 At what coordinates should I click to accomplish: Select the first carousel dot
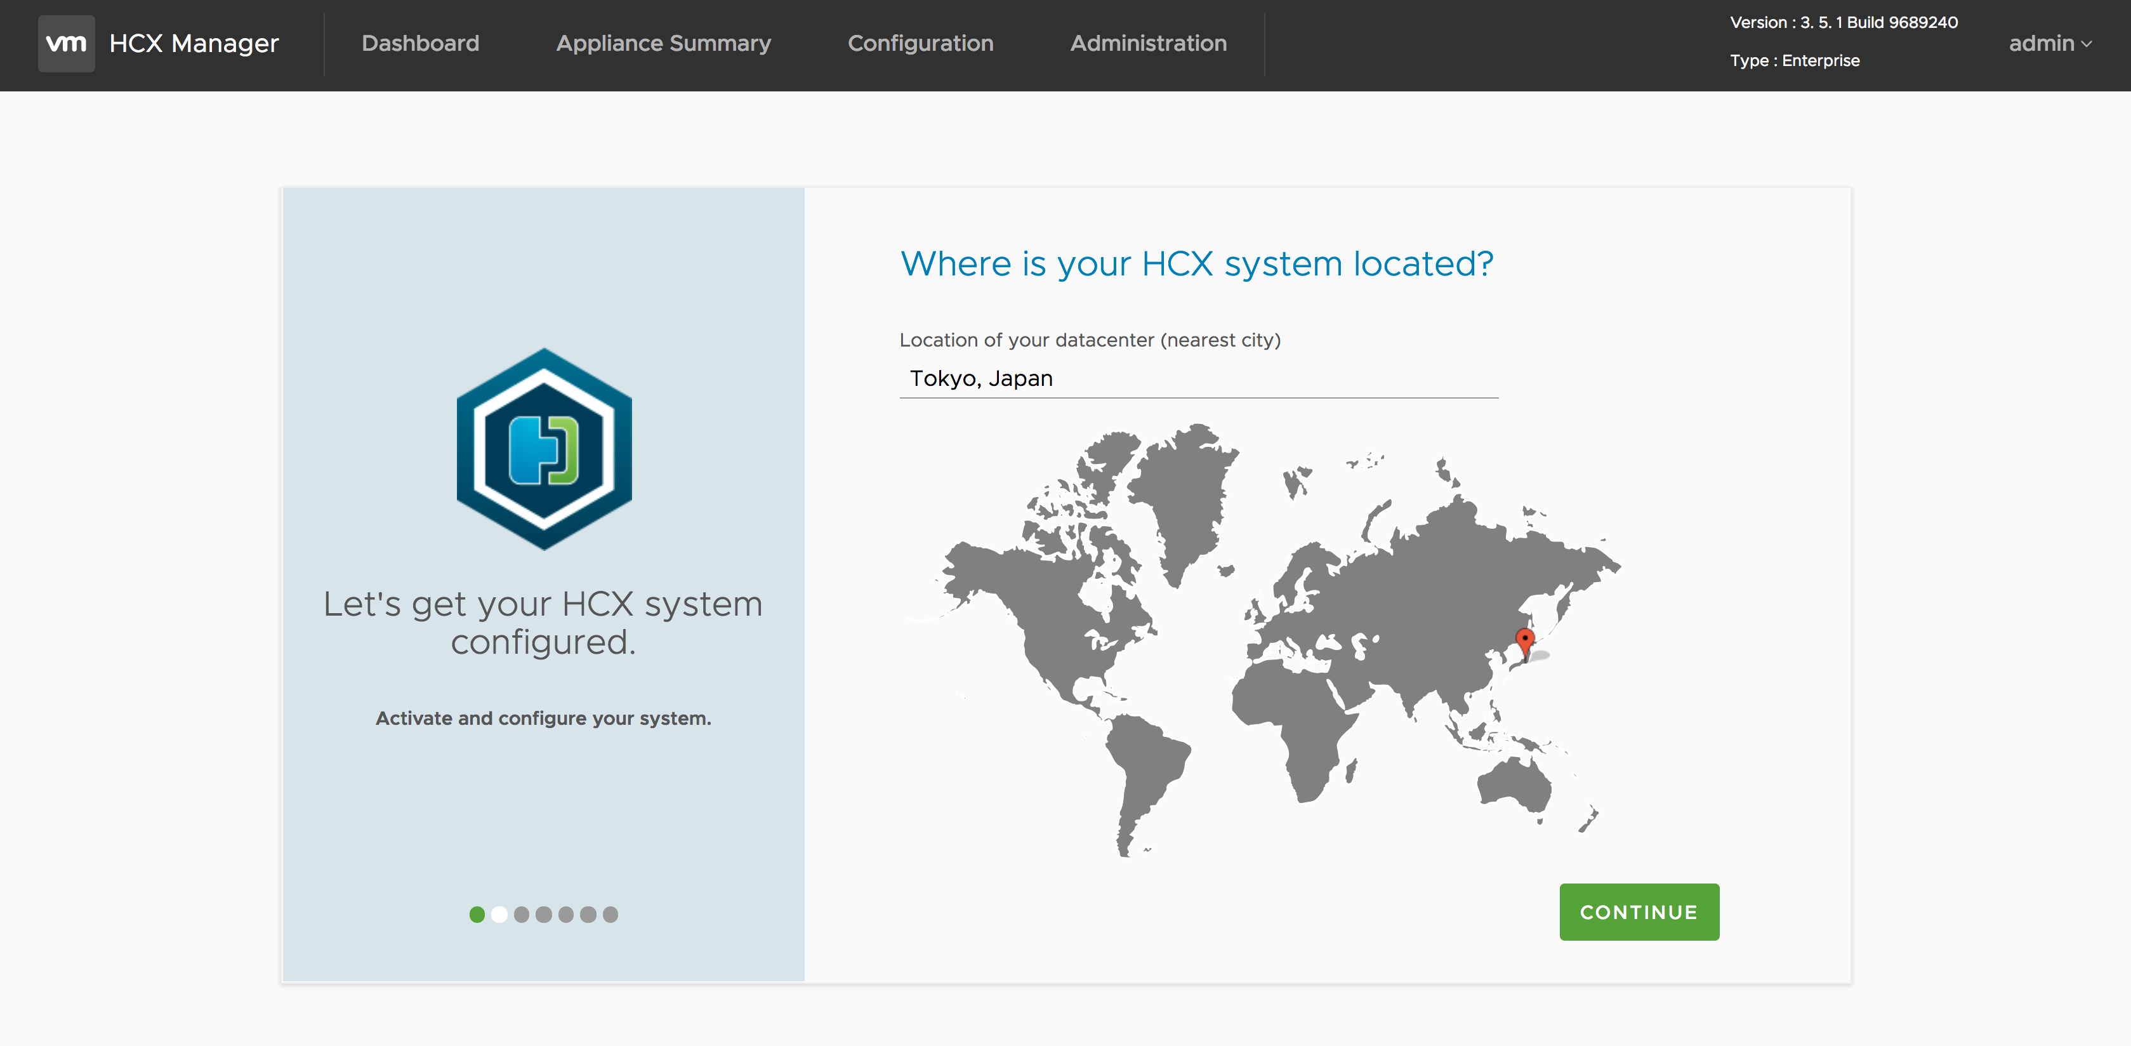coord(477,915)
